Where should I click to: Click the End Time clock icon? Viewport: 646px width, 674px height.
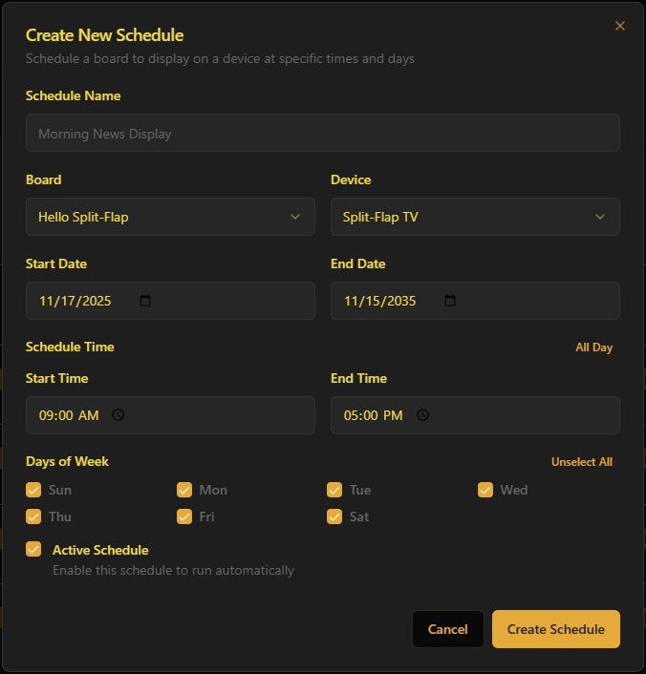coord(422,415)
